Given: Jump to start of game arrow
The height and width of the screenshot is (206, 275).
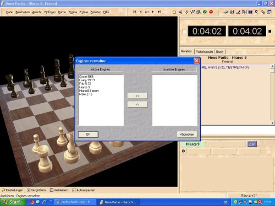Looking at the screenshot, I should click(x=134, y=12).
